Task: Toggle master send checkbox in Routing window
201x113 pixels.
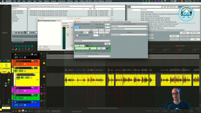Action: pos(75,24)
